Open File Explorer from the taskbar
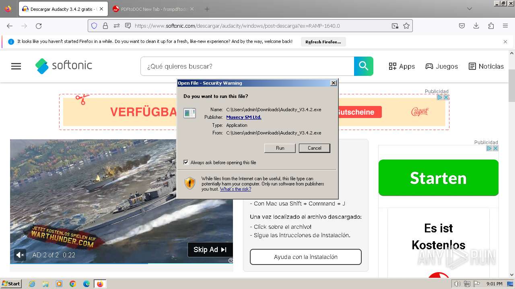The image size is (515, 289). [45, 284]
